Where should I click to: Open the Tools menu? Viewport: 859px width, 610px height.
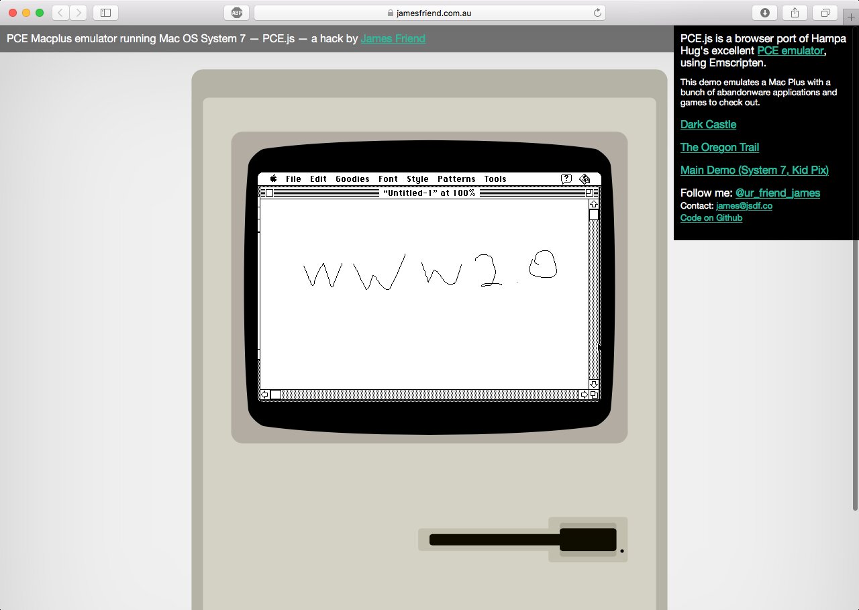pos(495,179)
